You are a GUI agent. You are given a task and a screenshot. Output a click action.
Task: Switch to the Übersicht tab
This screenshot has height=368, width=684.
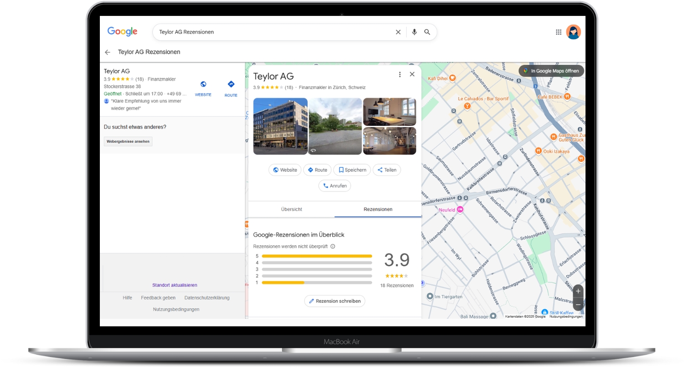(292, 209)
